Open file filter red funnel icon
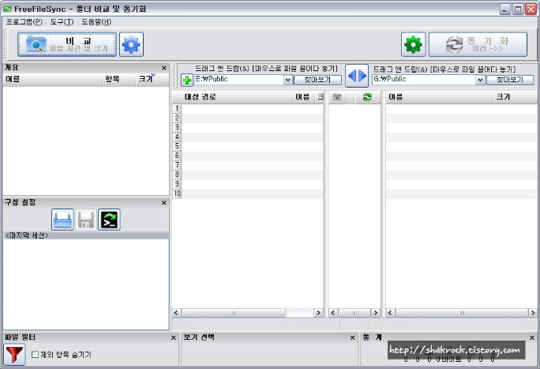 [14, 354]
